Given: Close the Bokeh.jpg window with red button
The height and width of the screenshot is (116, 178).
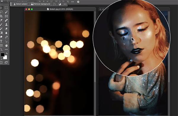Looking at the screenshot, I should click(x=26, y=9).
